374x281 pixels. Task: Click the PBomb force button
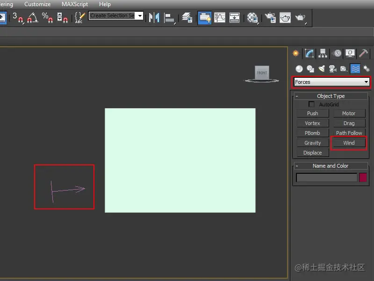[x=313, y=133]
